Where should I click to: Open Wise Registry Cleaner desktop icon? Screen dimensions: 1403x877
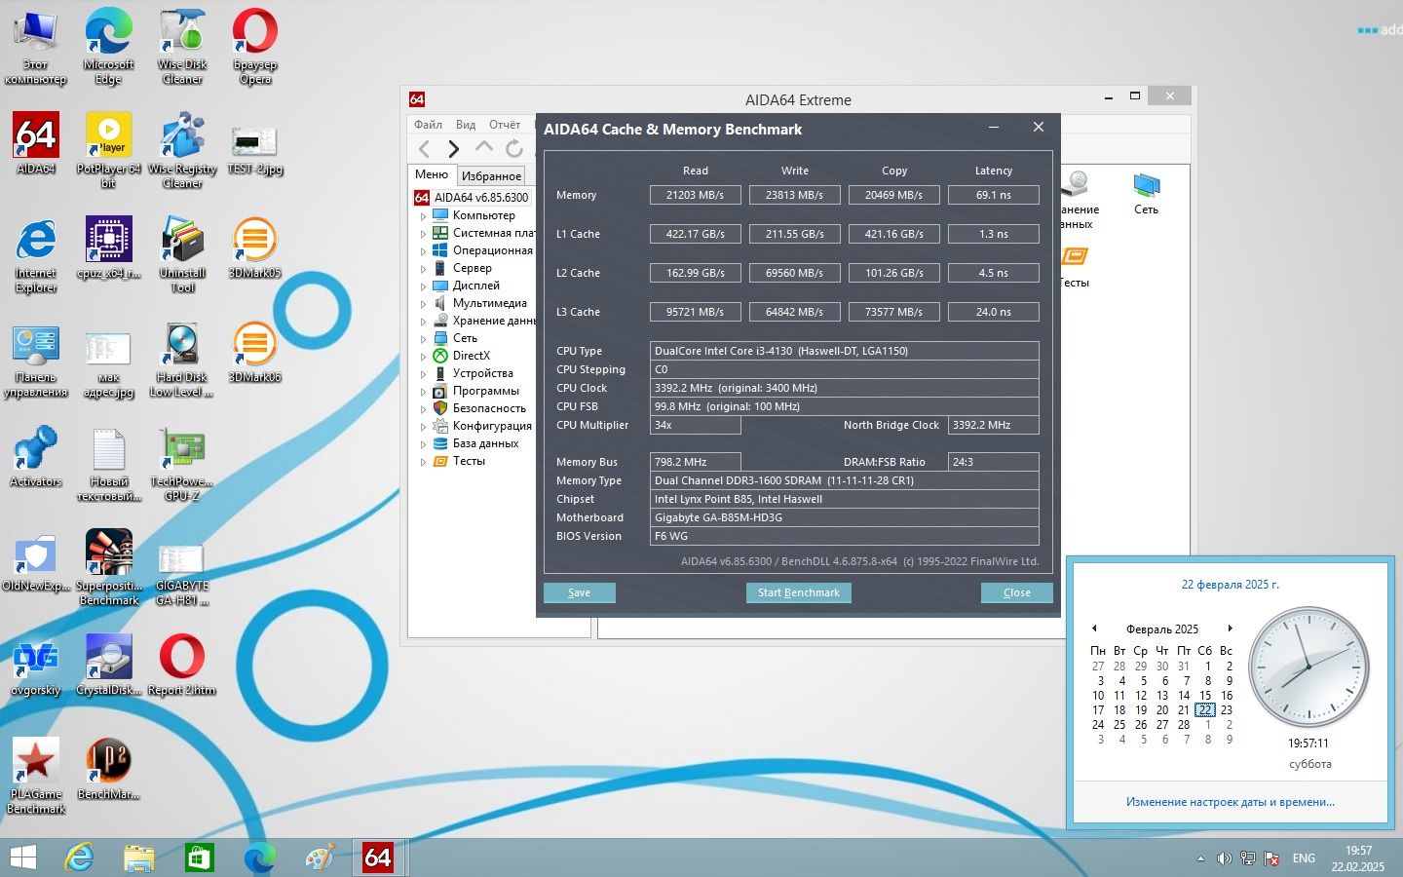182,149
